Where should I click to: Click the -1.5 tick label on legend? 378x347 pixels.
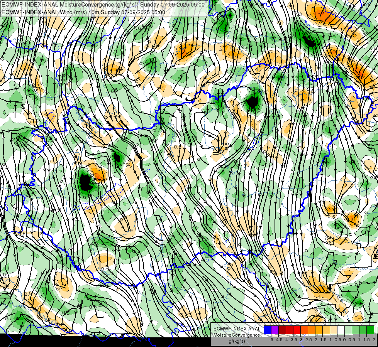point(322,340)
